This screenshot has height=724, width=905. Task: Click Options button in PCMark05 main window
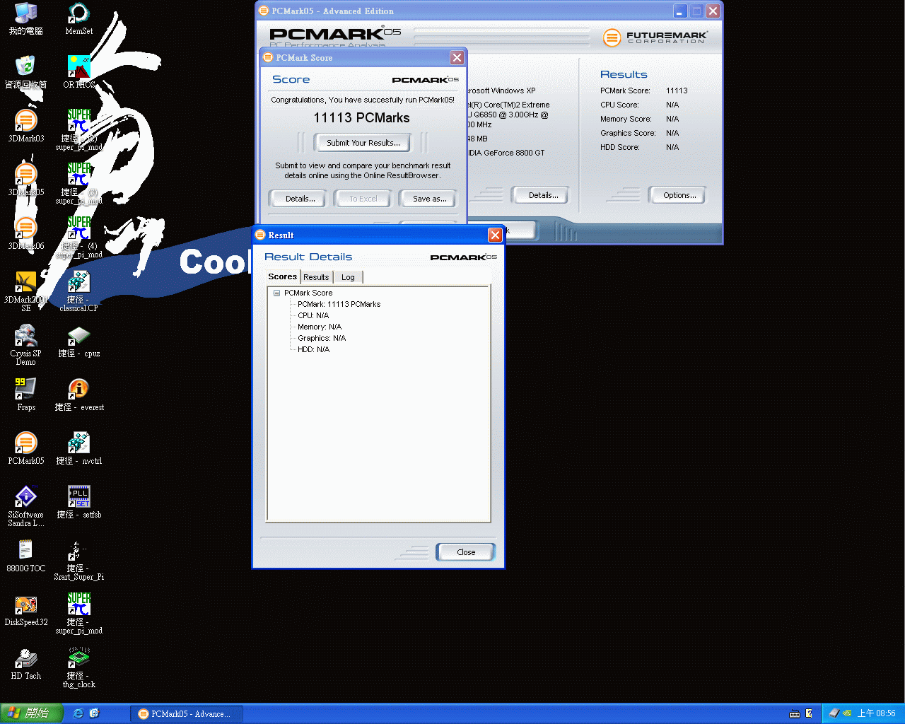pyautogui.click(x=679, y=195)
